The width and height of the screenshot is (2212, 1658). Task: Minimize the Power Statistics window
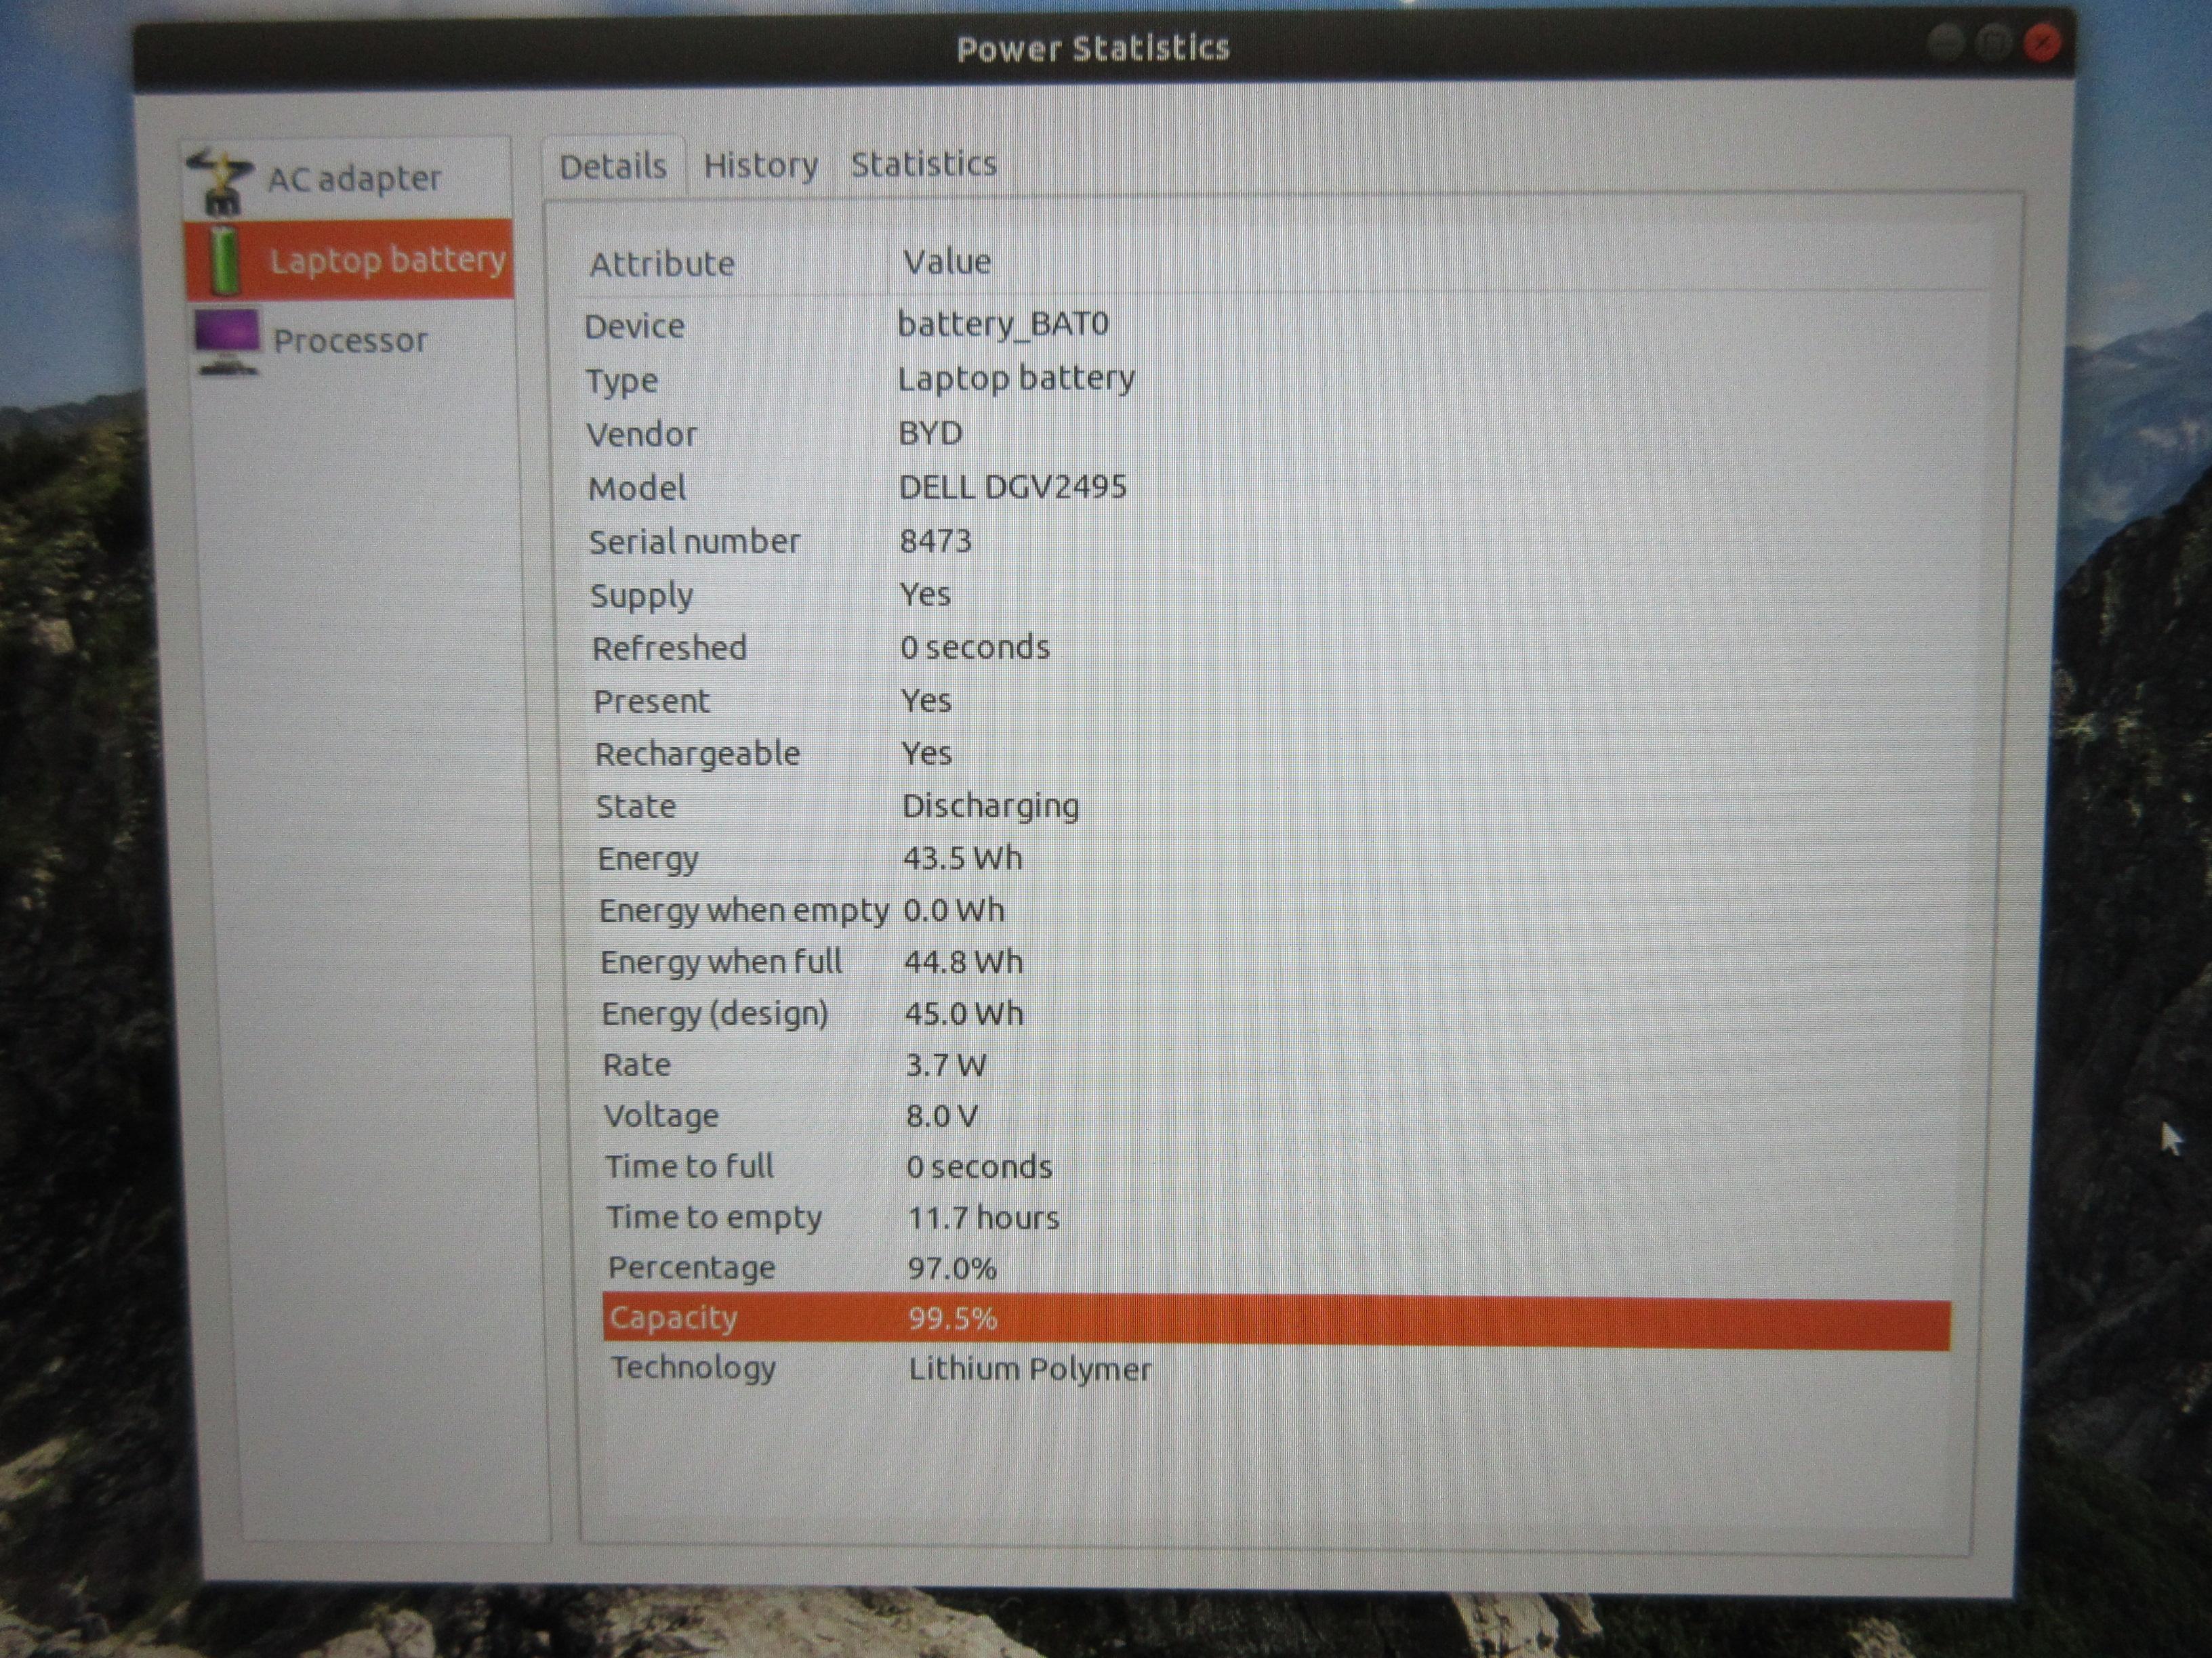[x=1945, y=43]
